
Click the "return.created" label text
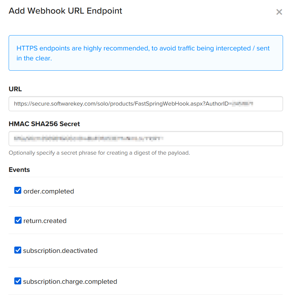coord(45,221)
